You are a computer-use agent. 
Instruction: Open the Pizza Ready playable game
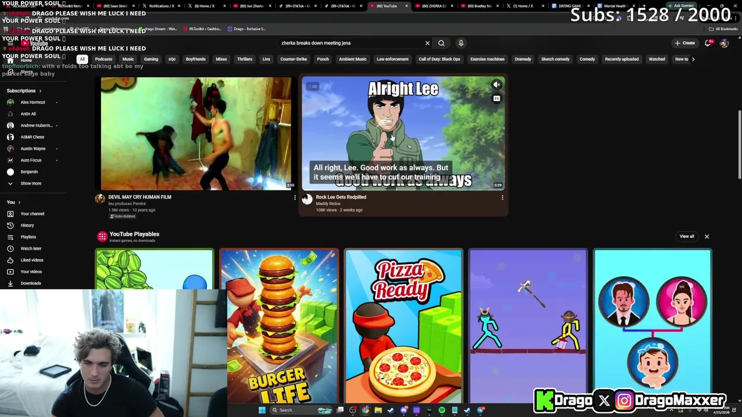(x=403, y=326)
